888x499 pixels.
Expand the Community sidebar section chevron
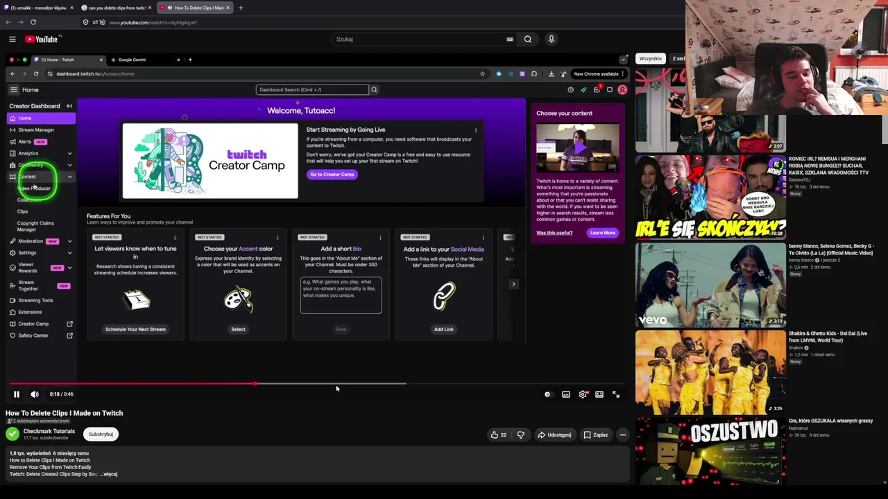pos(69,165)
